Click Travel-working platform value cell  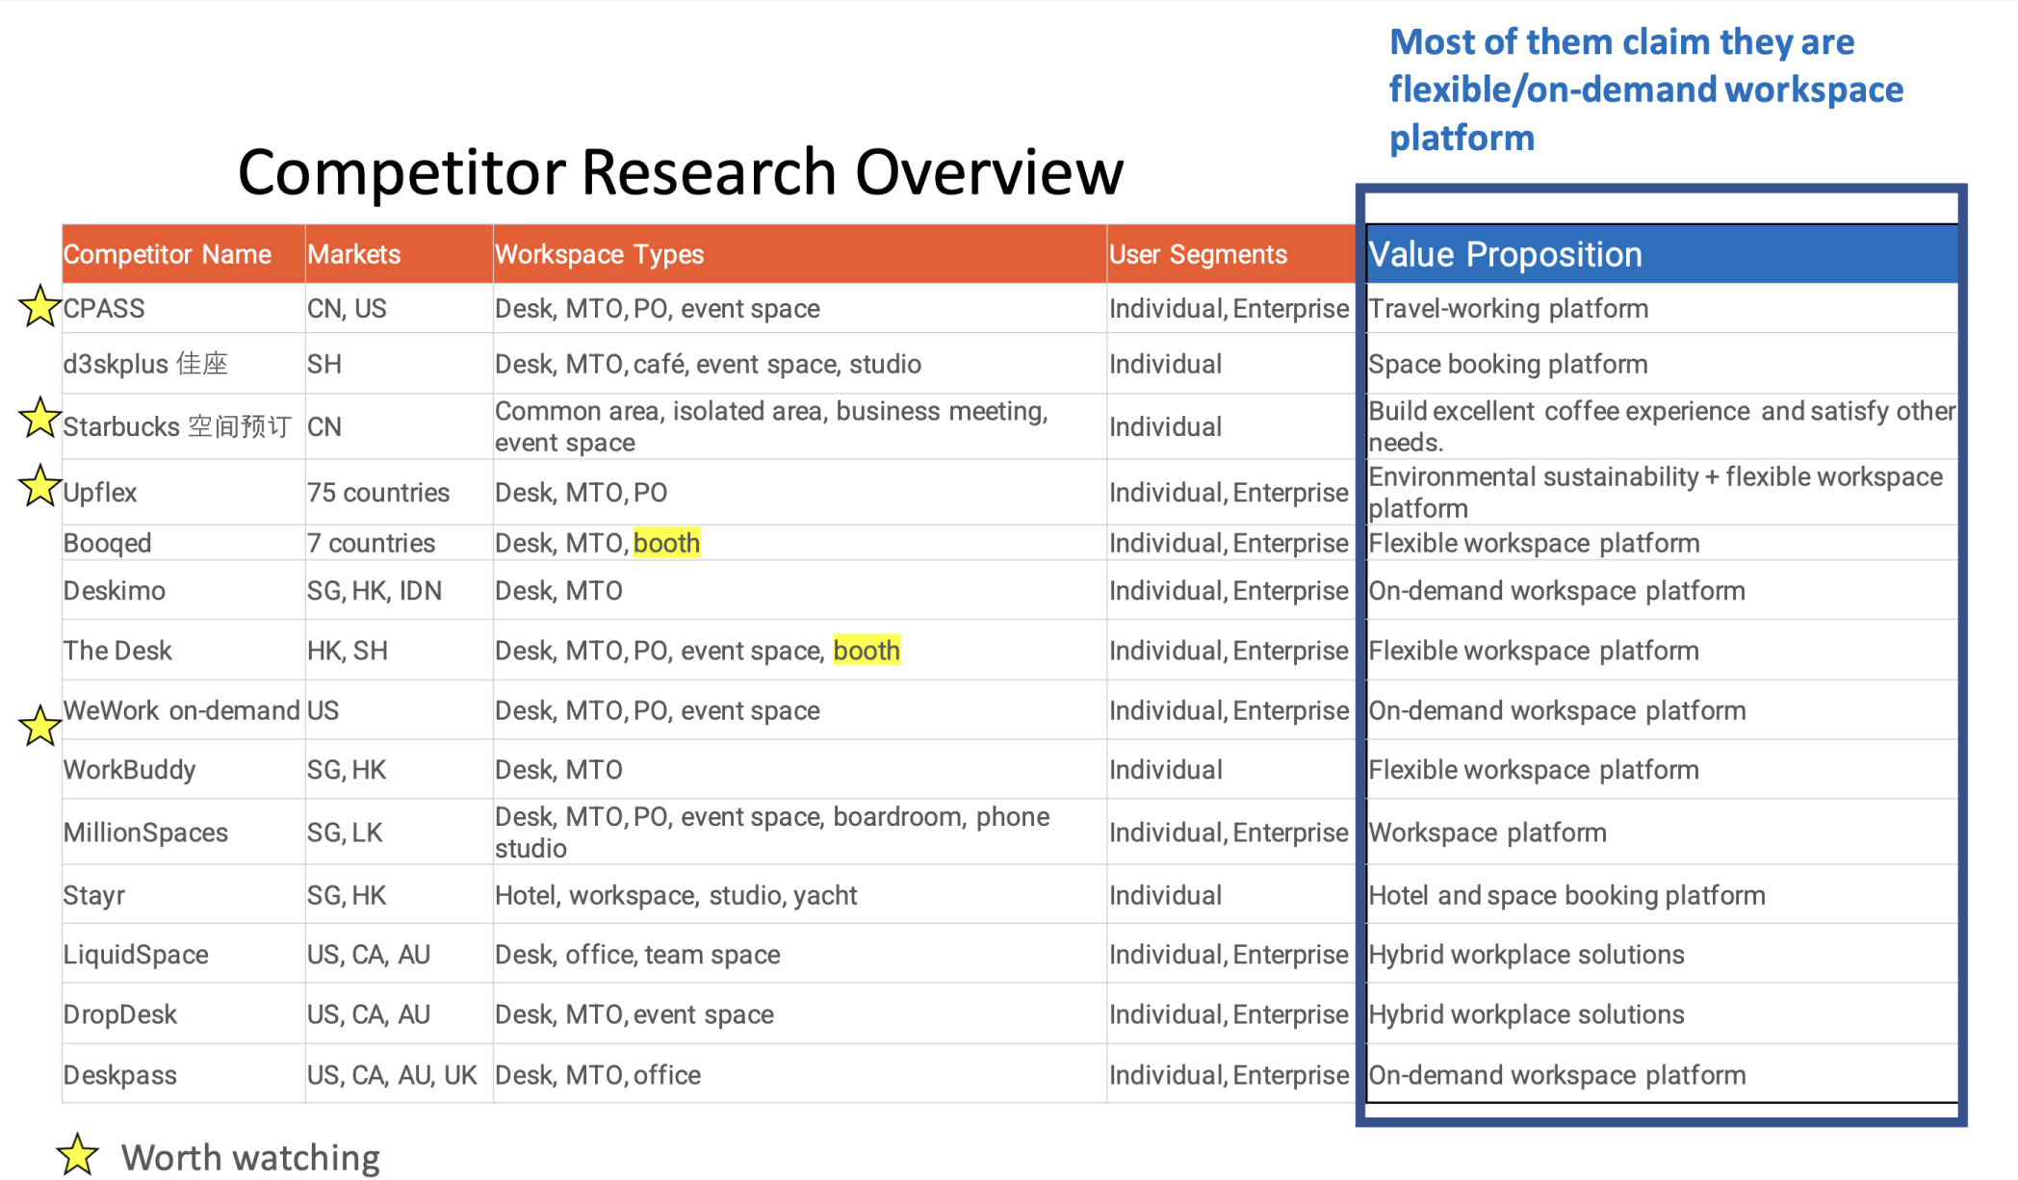[1508, 309]
